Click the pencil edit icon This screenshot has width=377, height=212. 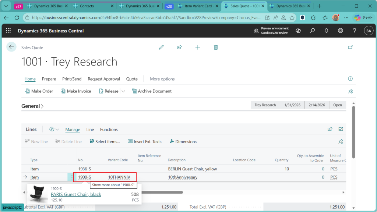(161, 47)
